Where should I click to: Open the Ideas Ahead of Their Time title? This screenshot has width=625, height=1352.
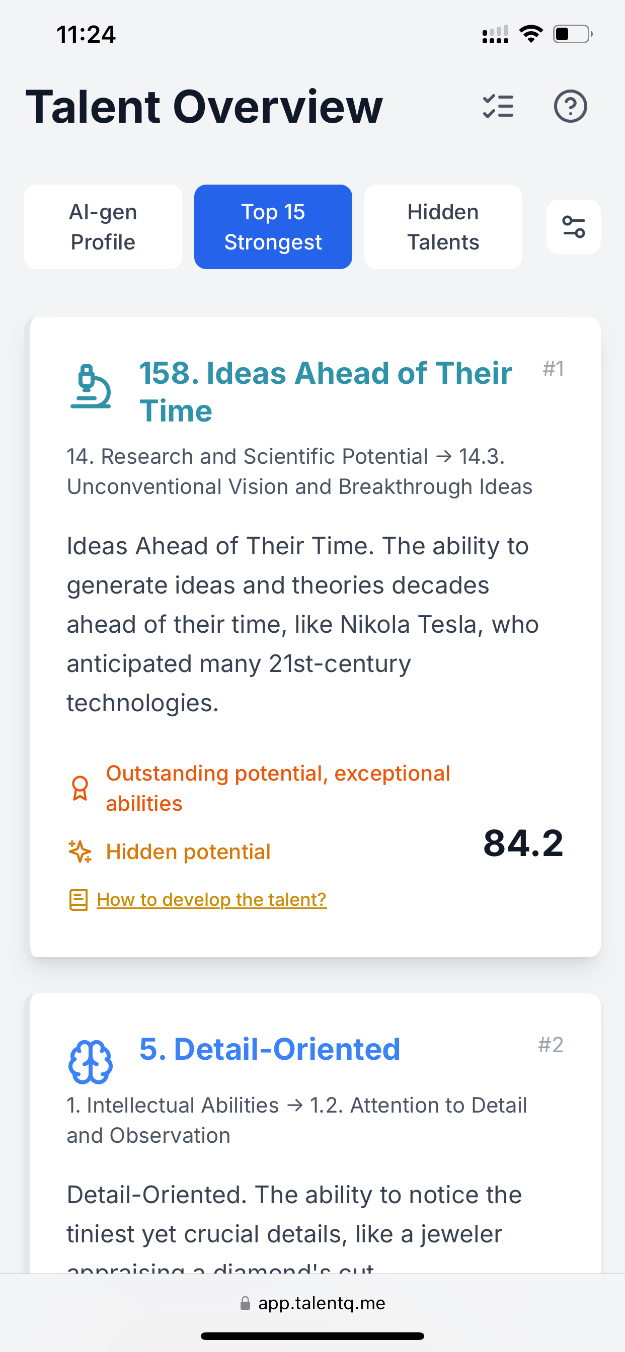point(326,391)
